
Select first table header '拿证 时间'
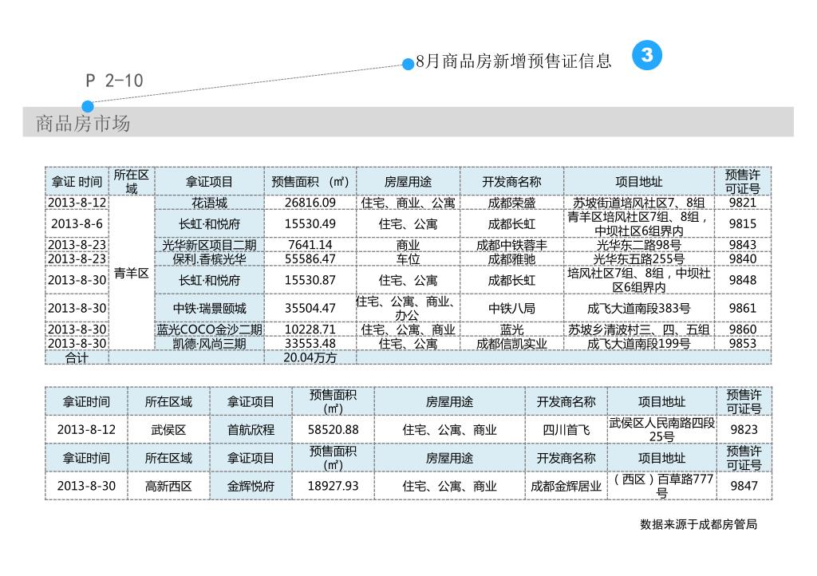(x=77, y=182)
